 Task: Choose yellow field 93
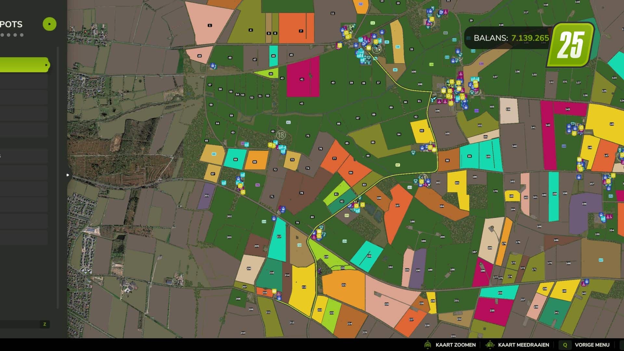click(422, 131)
